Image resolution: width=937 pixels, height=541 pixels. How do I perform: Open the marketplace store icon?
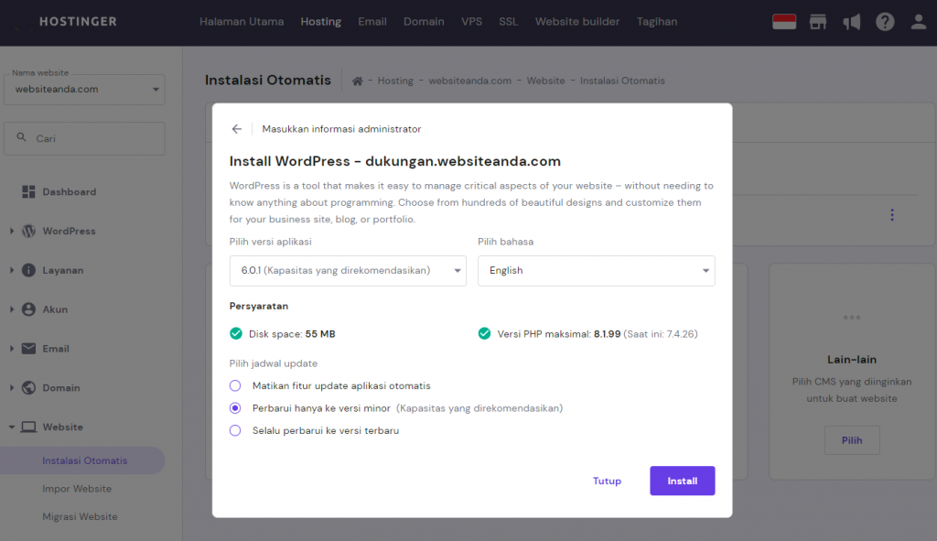817,21
